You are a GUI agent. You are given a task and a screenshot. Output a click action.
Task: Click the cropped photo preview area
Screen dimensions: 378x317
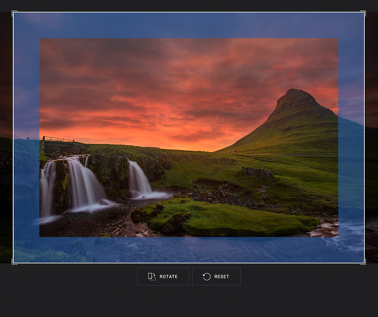point(189,137)
